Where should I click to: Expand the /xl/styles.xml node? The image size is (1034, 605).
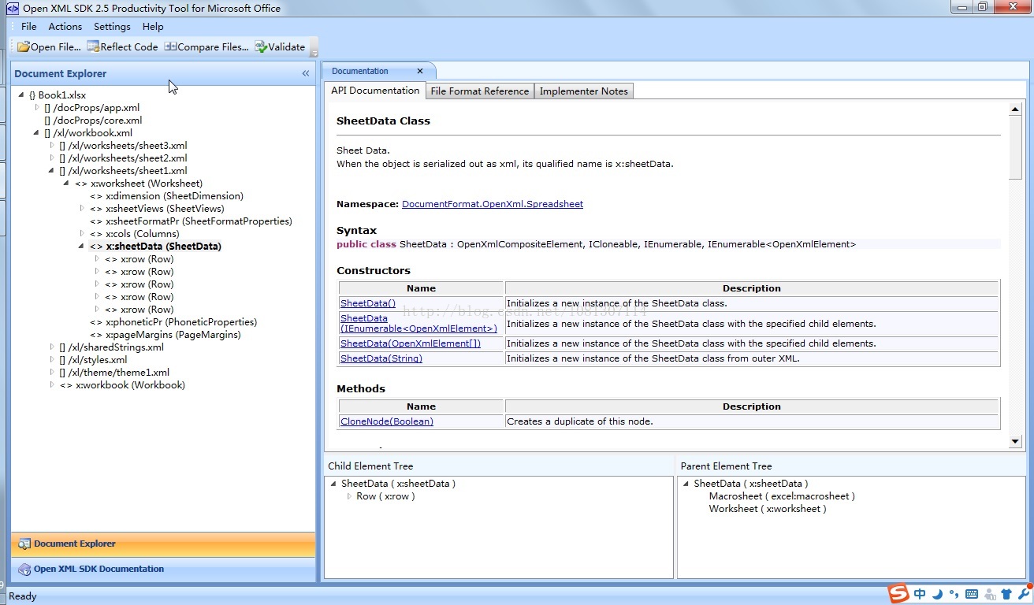52,359
